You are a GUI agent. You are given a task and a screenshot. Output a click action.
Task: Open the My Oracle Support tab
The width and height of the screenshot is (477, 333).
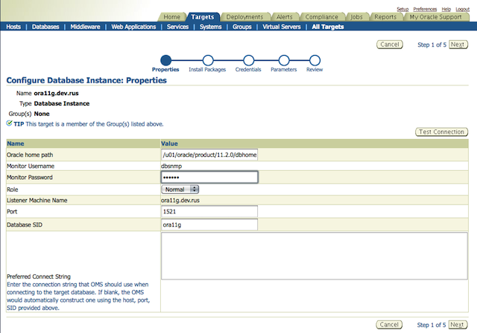tap(435, 17)
